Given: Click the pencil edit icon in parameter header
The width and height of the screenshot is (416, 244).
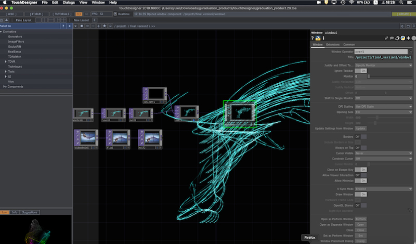Looking at the screenshot, I should 386,38.
